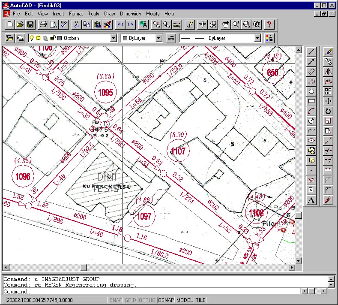Click the Save drawing icon

click(30, 24)
